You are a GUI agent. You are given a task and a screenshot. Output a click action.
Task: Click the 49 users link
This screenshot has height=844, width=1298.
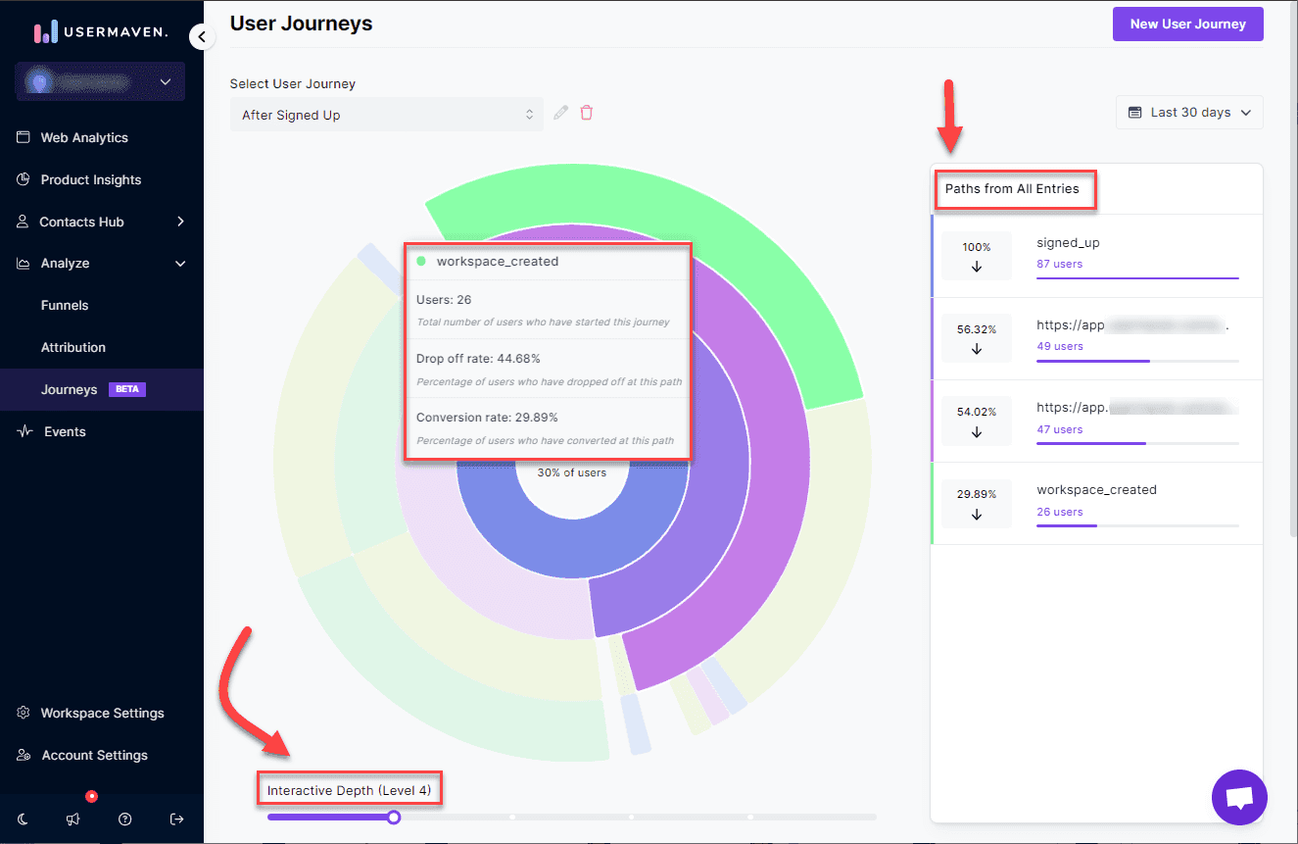(1059, 347)
